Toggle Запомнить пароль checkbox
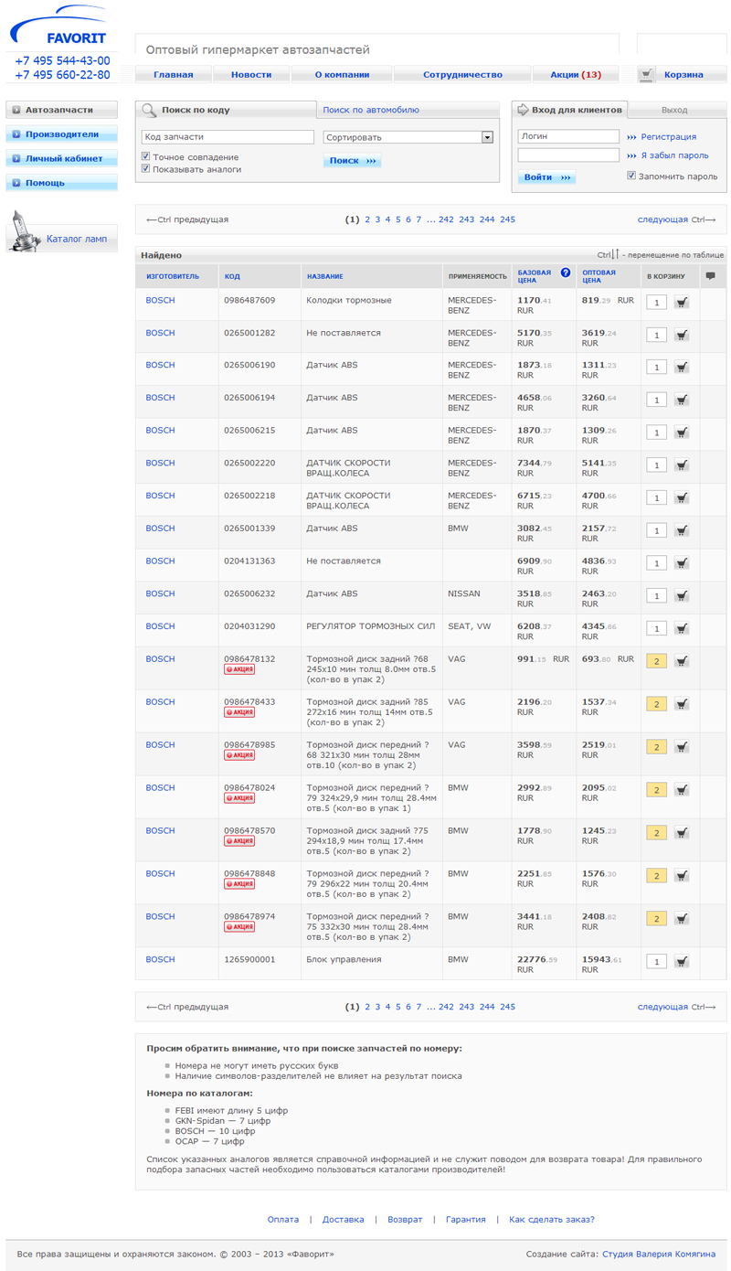 [631, 176]
